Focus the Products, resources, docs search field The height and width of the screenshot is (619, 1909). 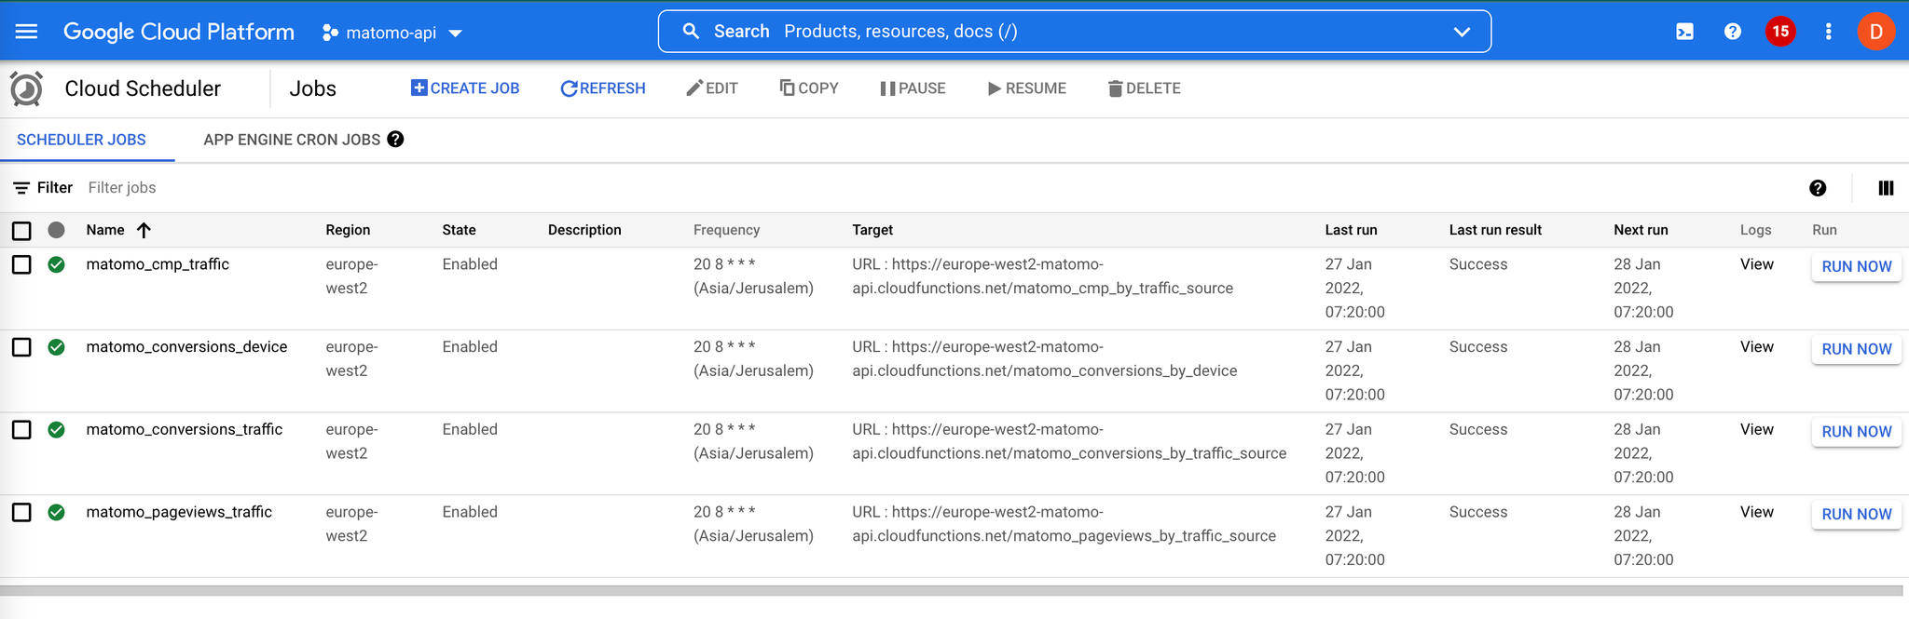tap(1074, 32)
